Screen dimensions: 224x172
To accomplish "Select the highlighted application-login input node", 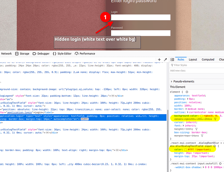I will 83,118.
